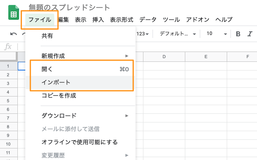The height and width of the screenshot is (160, 257).
Task: Expand the 新規作成 submenu
Action: tap(80, 56)
